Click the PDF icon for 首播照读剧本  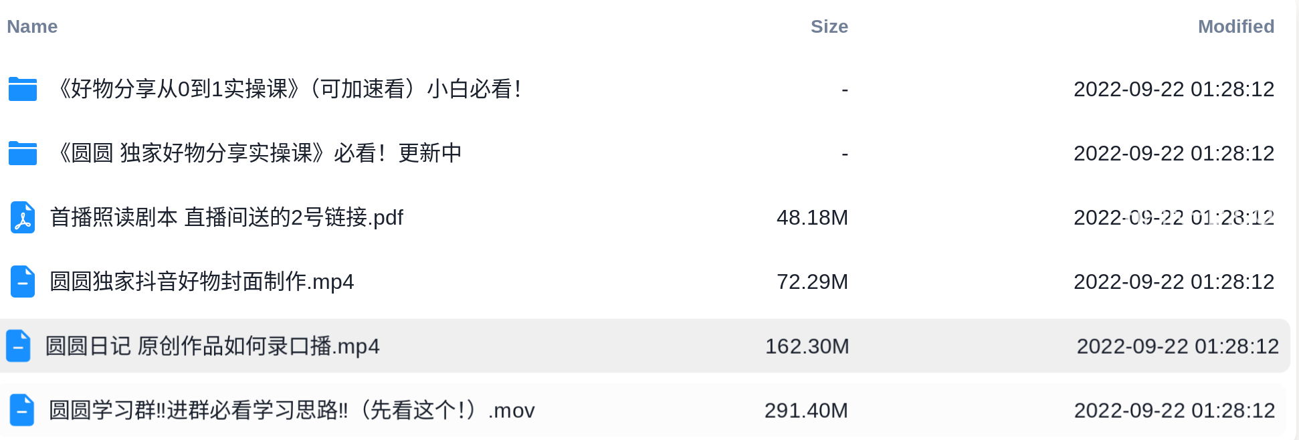click(x=23, y=217)
